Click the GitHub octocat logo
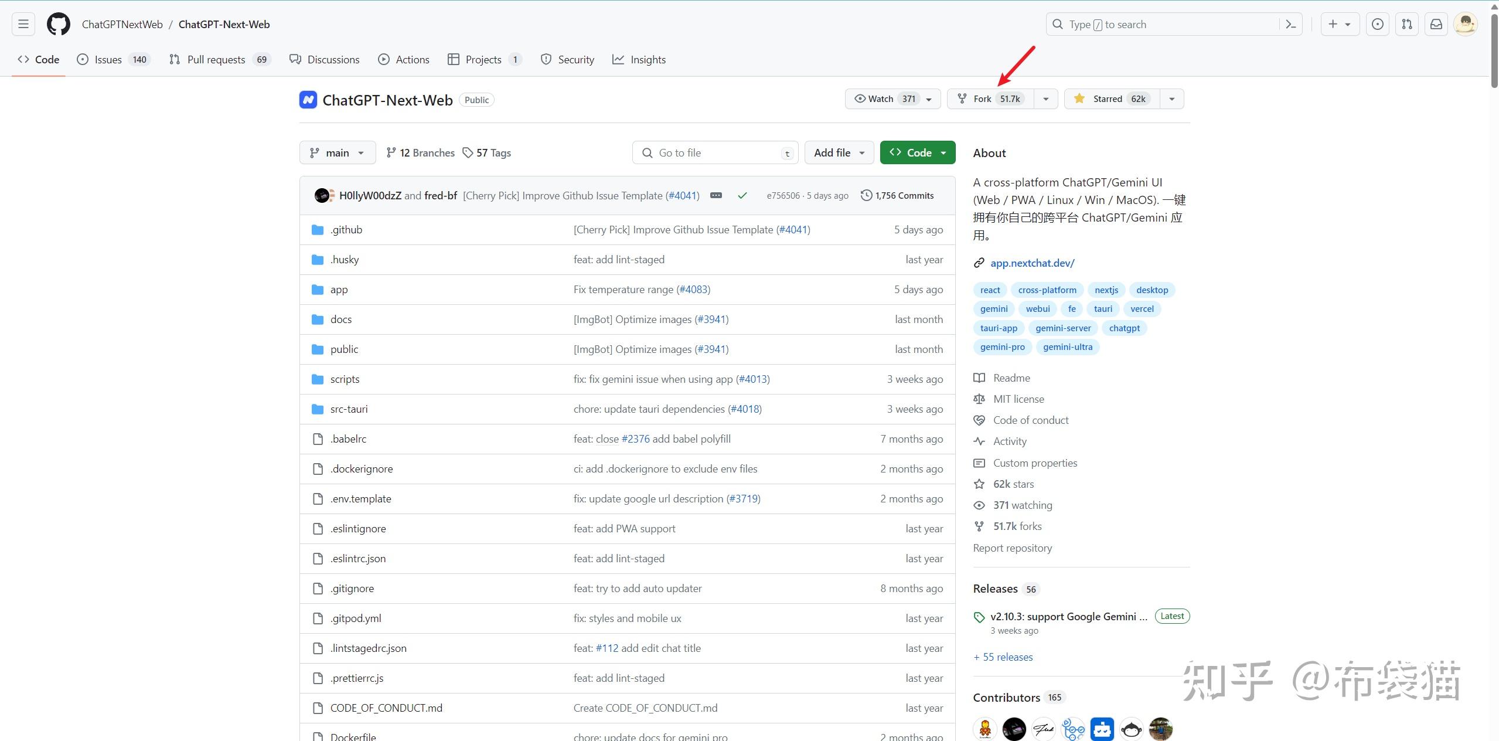Screen dimensions: 1499x741 (x=59, y=25)
